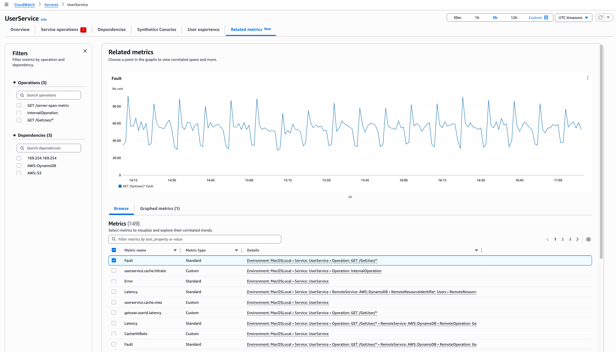Go to next metrics page arrow
This screenshot has width=616, height=352.
(577, 239)
